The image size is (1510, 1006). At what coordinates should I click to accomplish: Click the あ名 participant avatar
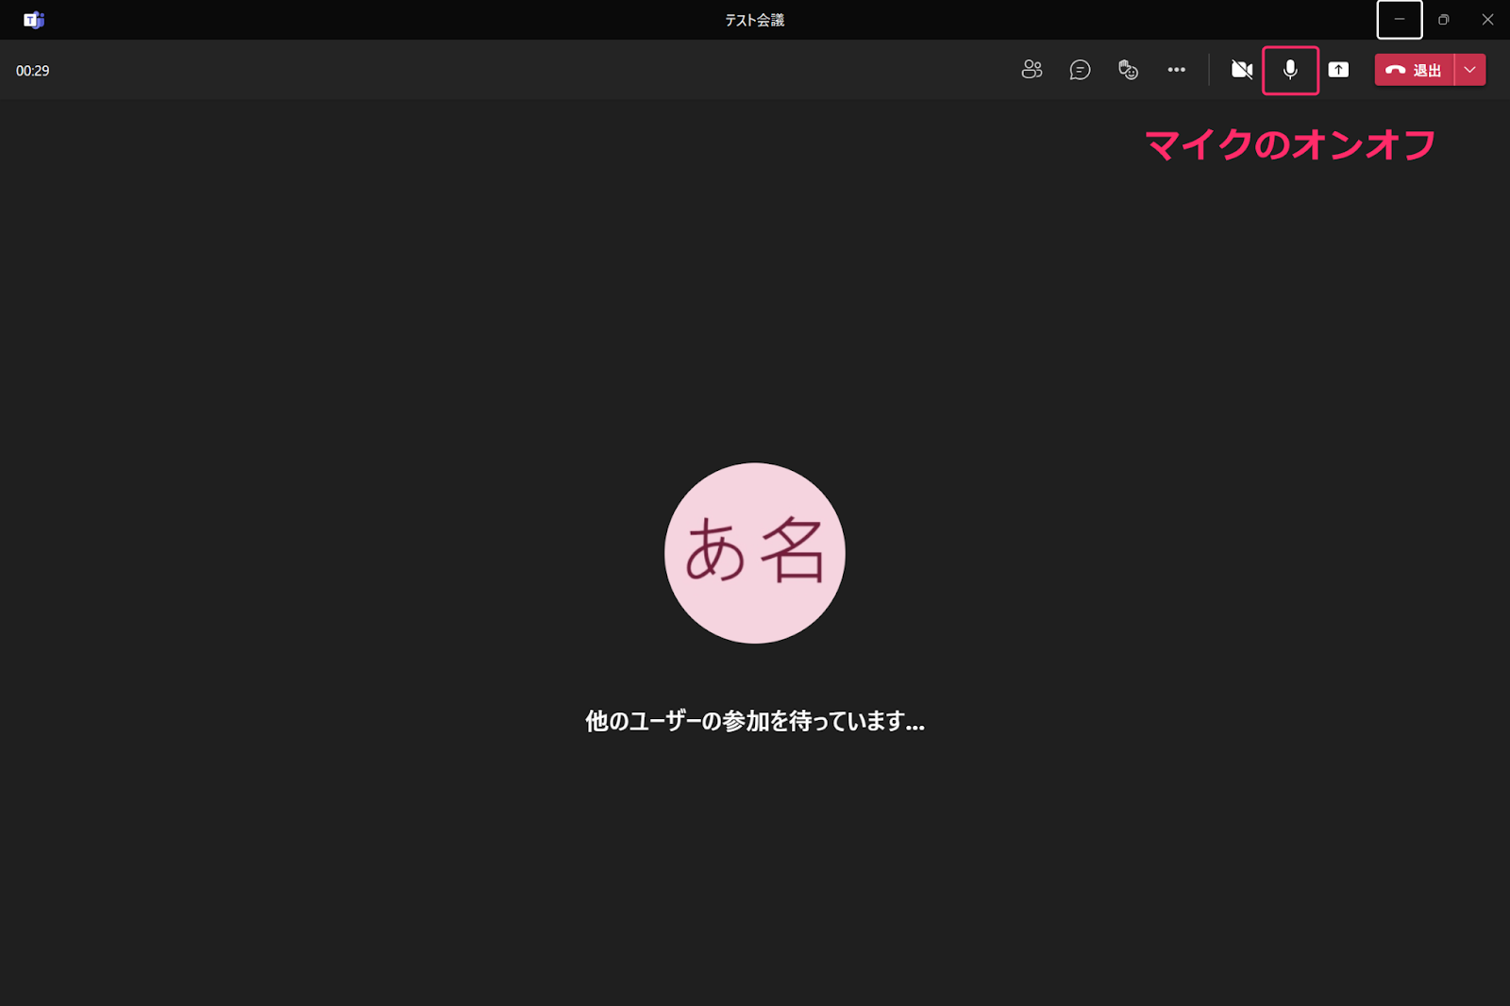point(755,553)
